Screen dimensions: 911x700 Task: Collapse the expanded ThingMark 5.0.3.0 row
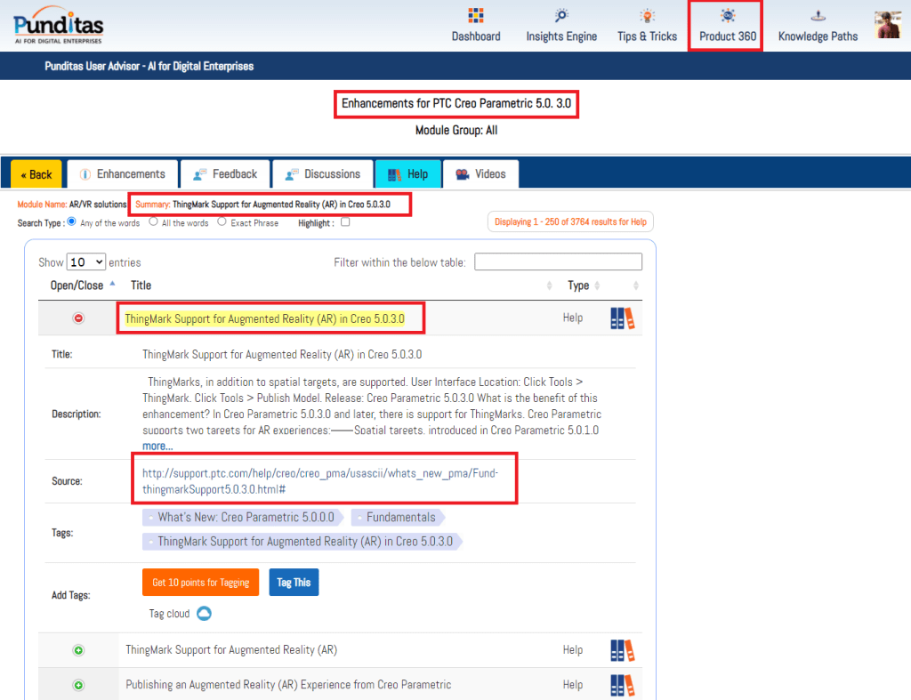[x=78, y=318]
